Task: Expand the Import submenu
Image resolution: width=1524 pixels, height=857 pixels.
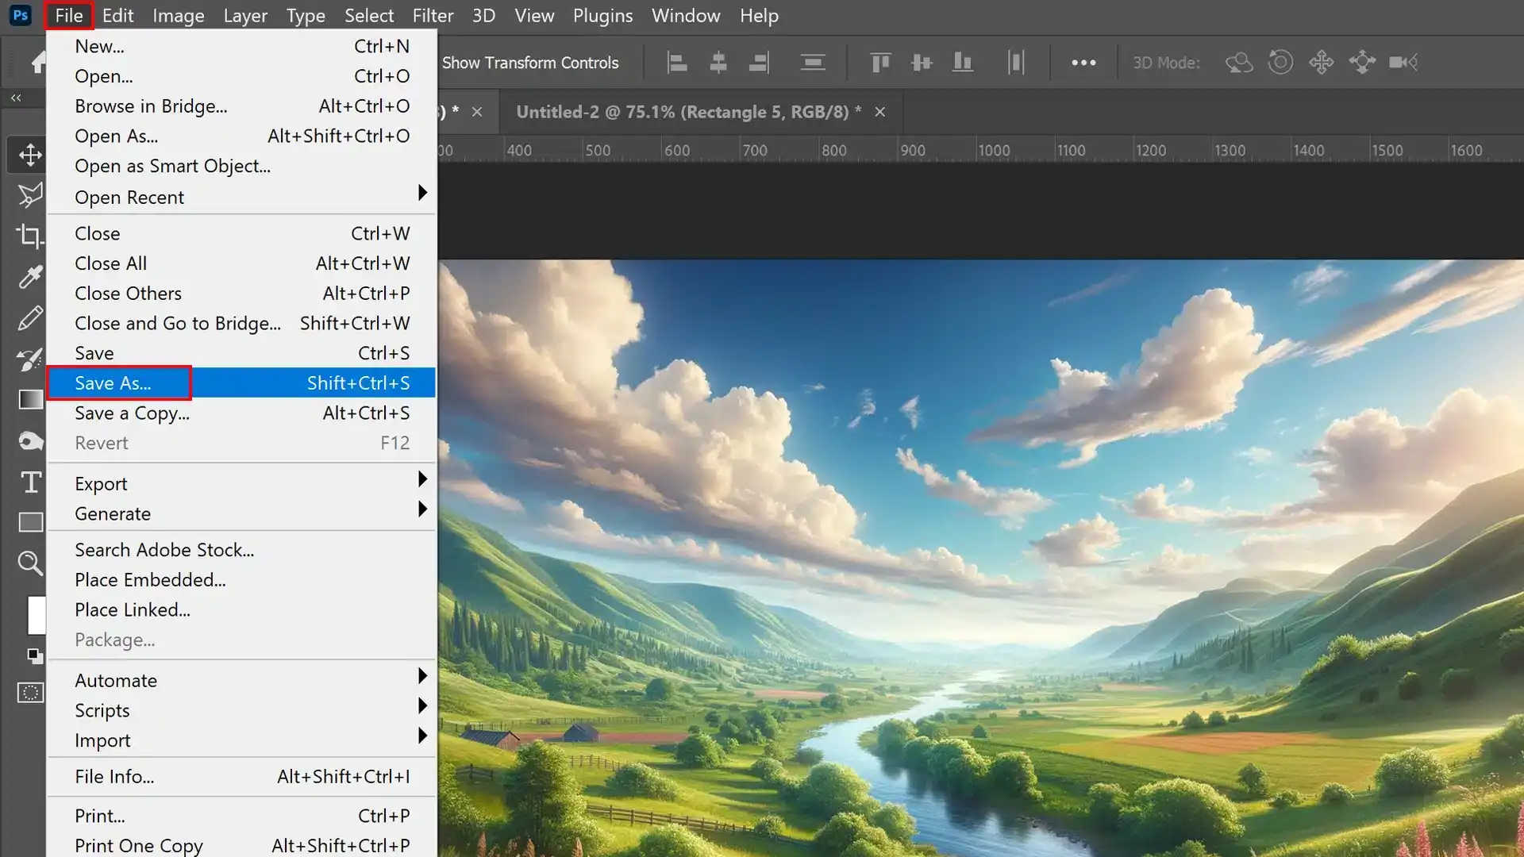Action: pyautogui.click(x=241, y=740)
